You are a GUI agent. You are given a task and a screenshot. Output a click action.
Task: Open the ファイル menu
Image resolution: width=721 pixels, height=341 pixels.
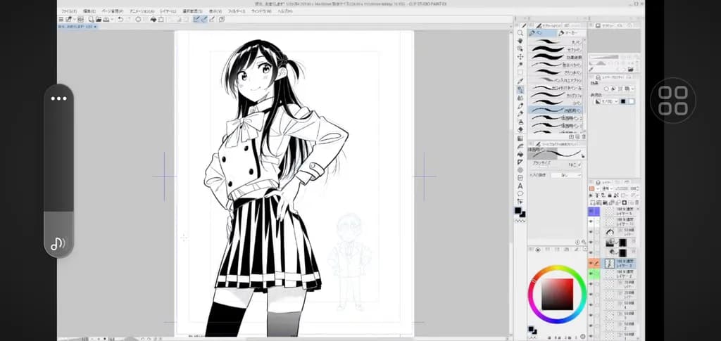pyautogui.click(x=68, y=11)
